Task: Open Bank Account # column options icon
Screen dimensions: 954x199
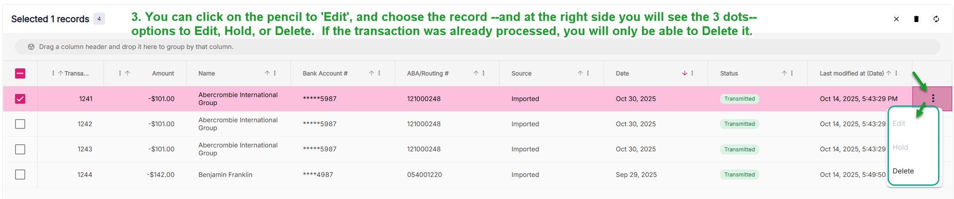Action: click(x=379, y=73)
